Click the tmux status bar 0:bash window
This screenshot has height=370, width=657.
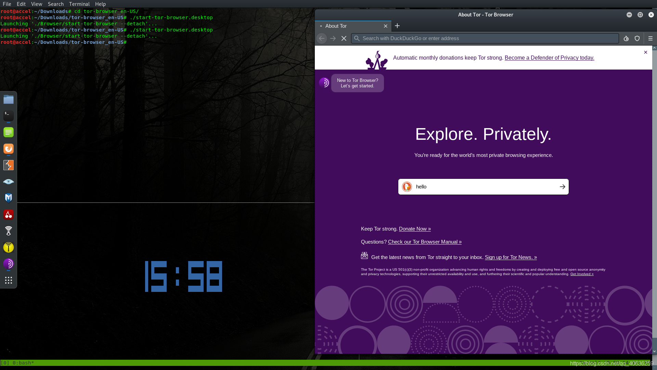(x=23, y=363)
